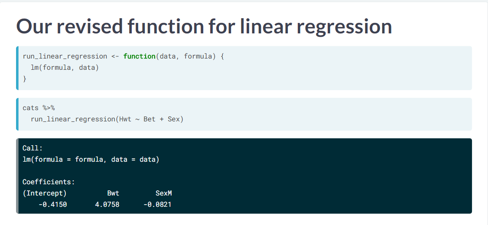Click the 'cats %>%' pipe line
Image resolution: width=488 pixels, height=225 pixels.
point(39,108)
